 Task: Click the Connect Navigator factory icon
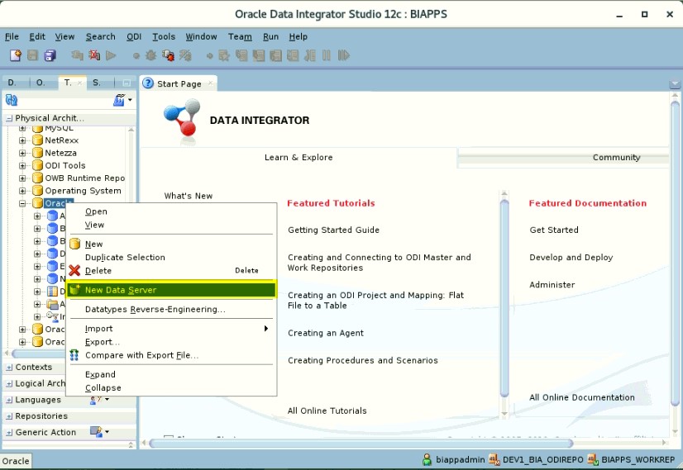tap(119, 101)
